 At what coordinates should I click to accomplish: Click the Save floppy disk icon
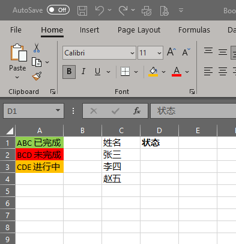tap(82, 10)
